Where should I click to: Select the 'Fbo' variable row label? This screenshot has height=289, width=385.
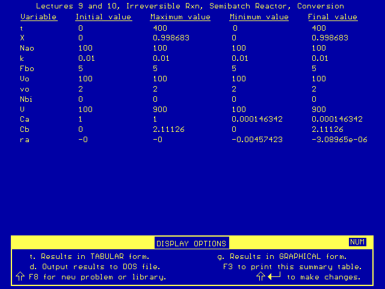27,68
